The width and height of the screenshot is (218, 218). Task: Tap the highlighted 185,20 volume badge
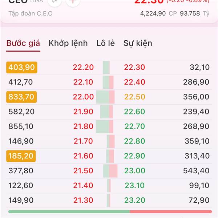coord(21,156)
